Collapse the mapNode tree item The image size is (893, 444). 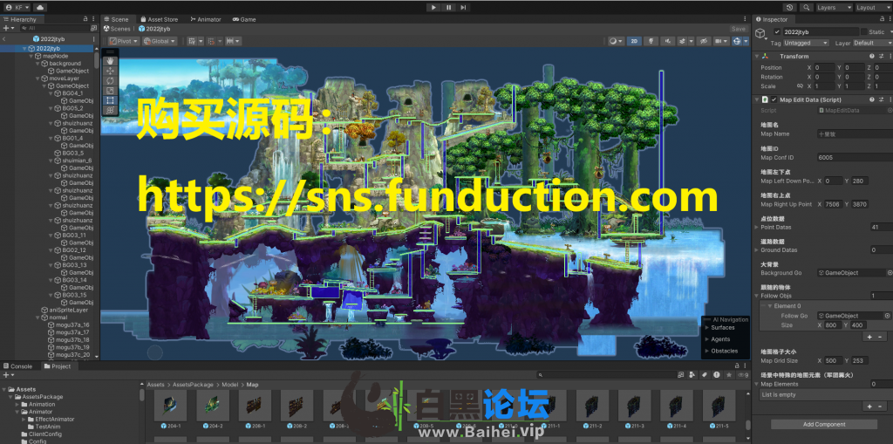pos(31,56)
